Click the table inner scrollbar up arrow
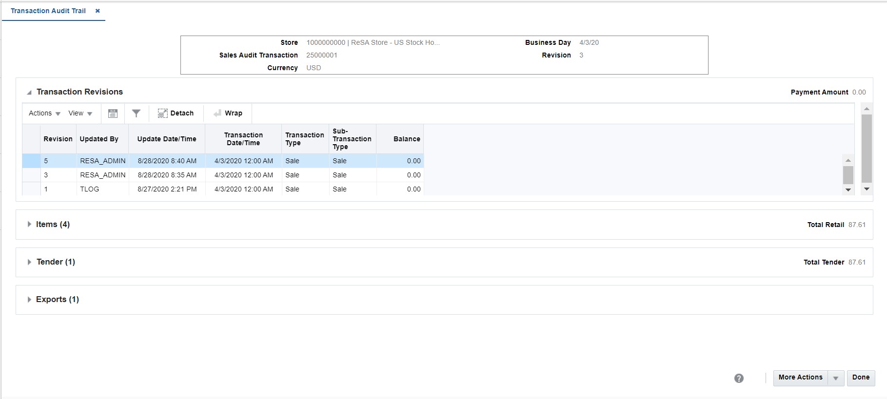 click(x=848, y=160)
